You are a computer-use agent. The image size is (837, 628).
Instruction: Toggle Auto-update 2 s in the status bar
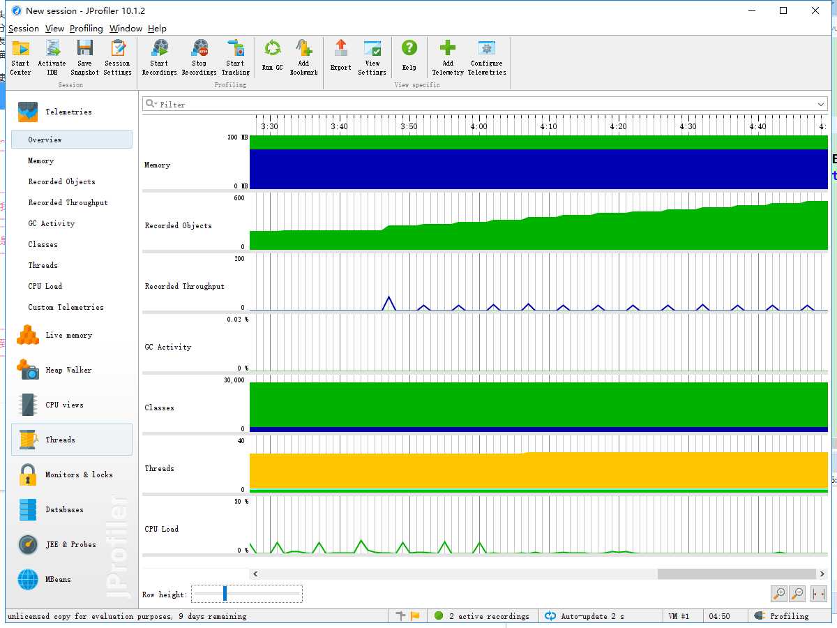pyautogui.click(x=585, y=616)
